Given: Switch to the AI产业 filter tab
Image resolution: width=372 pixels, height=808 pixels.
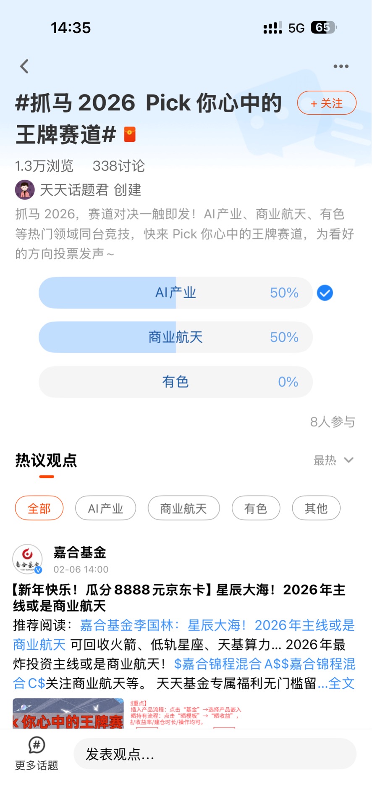Looking at the screenshot, I should click(105, 508).
